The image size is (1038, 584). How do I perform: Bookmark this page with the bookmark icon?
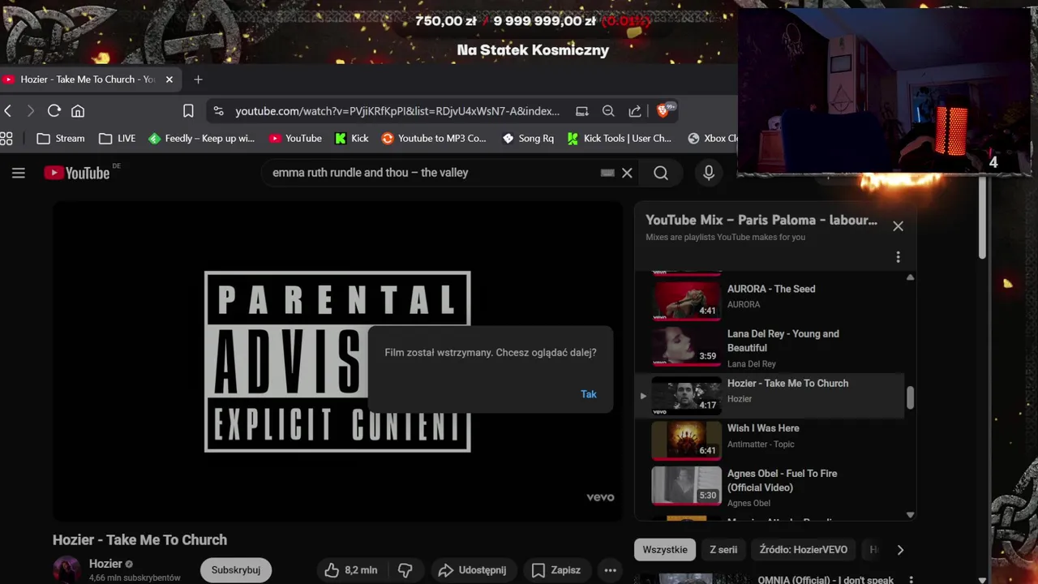pos(188,111)
